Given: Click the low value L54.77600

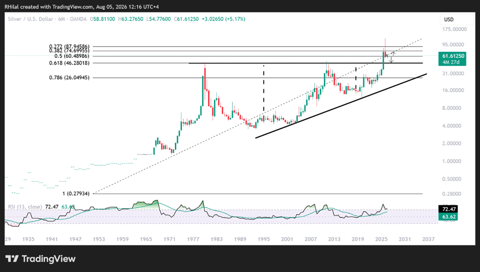Looking at the screenshot, I should pyautogui.click(x=158, y=19).
